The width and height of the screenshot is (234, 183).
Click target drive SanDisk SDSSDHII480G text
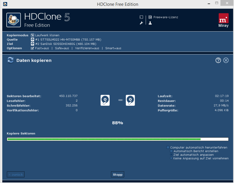coord(66,44)
